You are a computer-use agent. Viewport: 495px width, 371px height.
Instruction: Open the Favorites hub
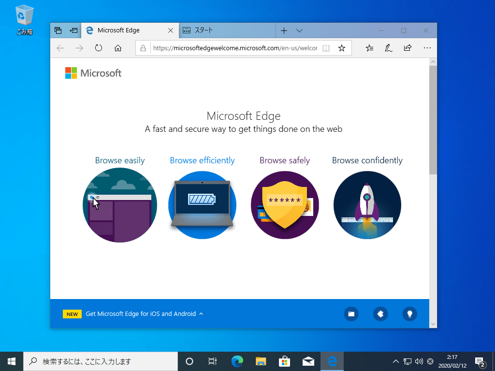coord(369,48)
